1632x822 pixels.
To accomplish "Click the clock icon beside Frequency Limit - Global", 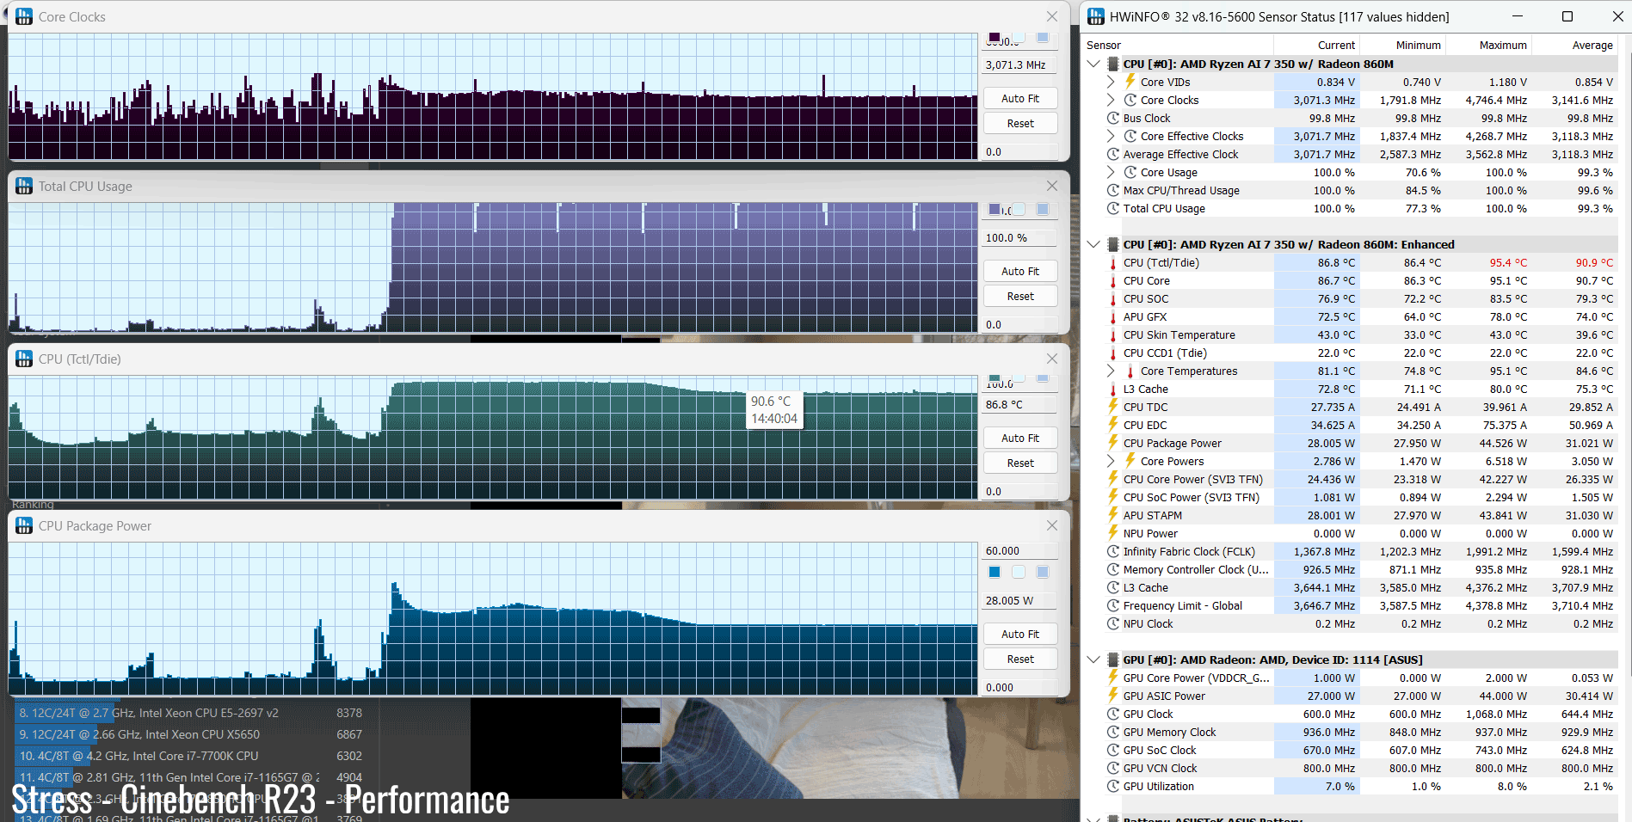I will click(x=1112, y=605).
